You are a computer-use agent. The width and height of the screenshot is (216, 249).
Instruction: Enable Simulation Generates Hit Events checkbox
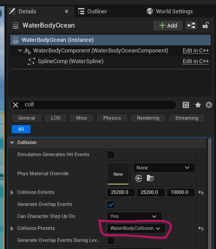coord(111,155)
